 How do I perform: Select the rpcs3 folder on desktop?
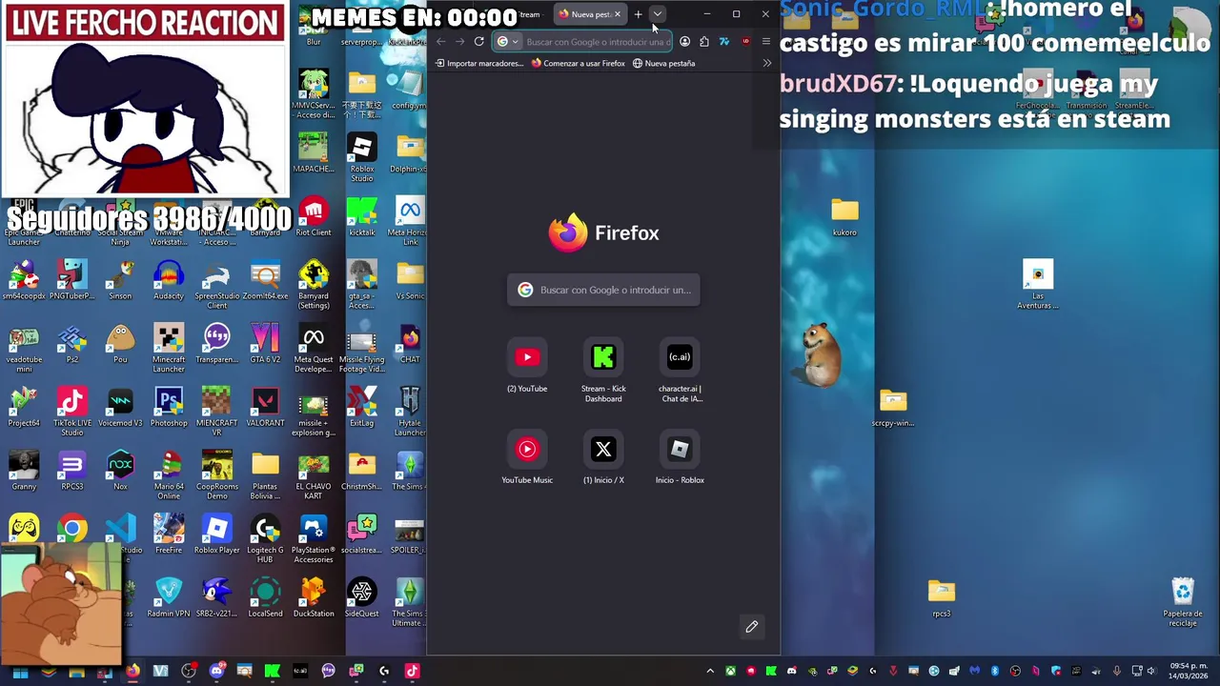pos(942,597)
